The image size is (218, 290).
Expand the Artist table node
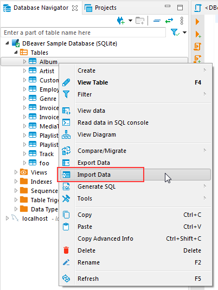pos(24,70)
